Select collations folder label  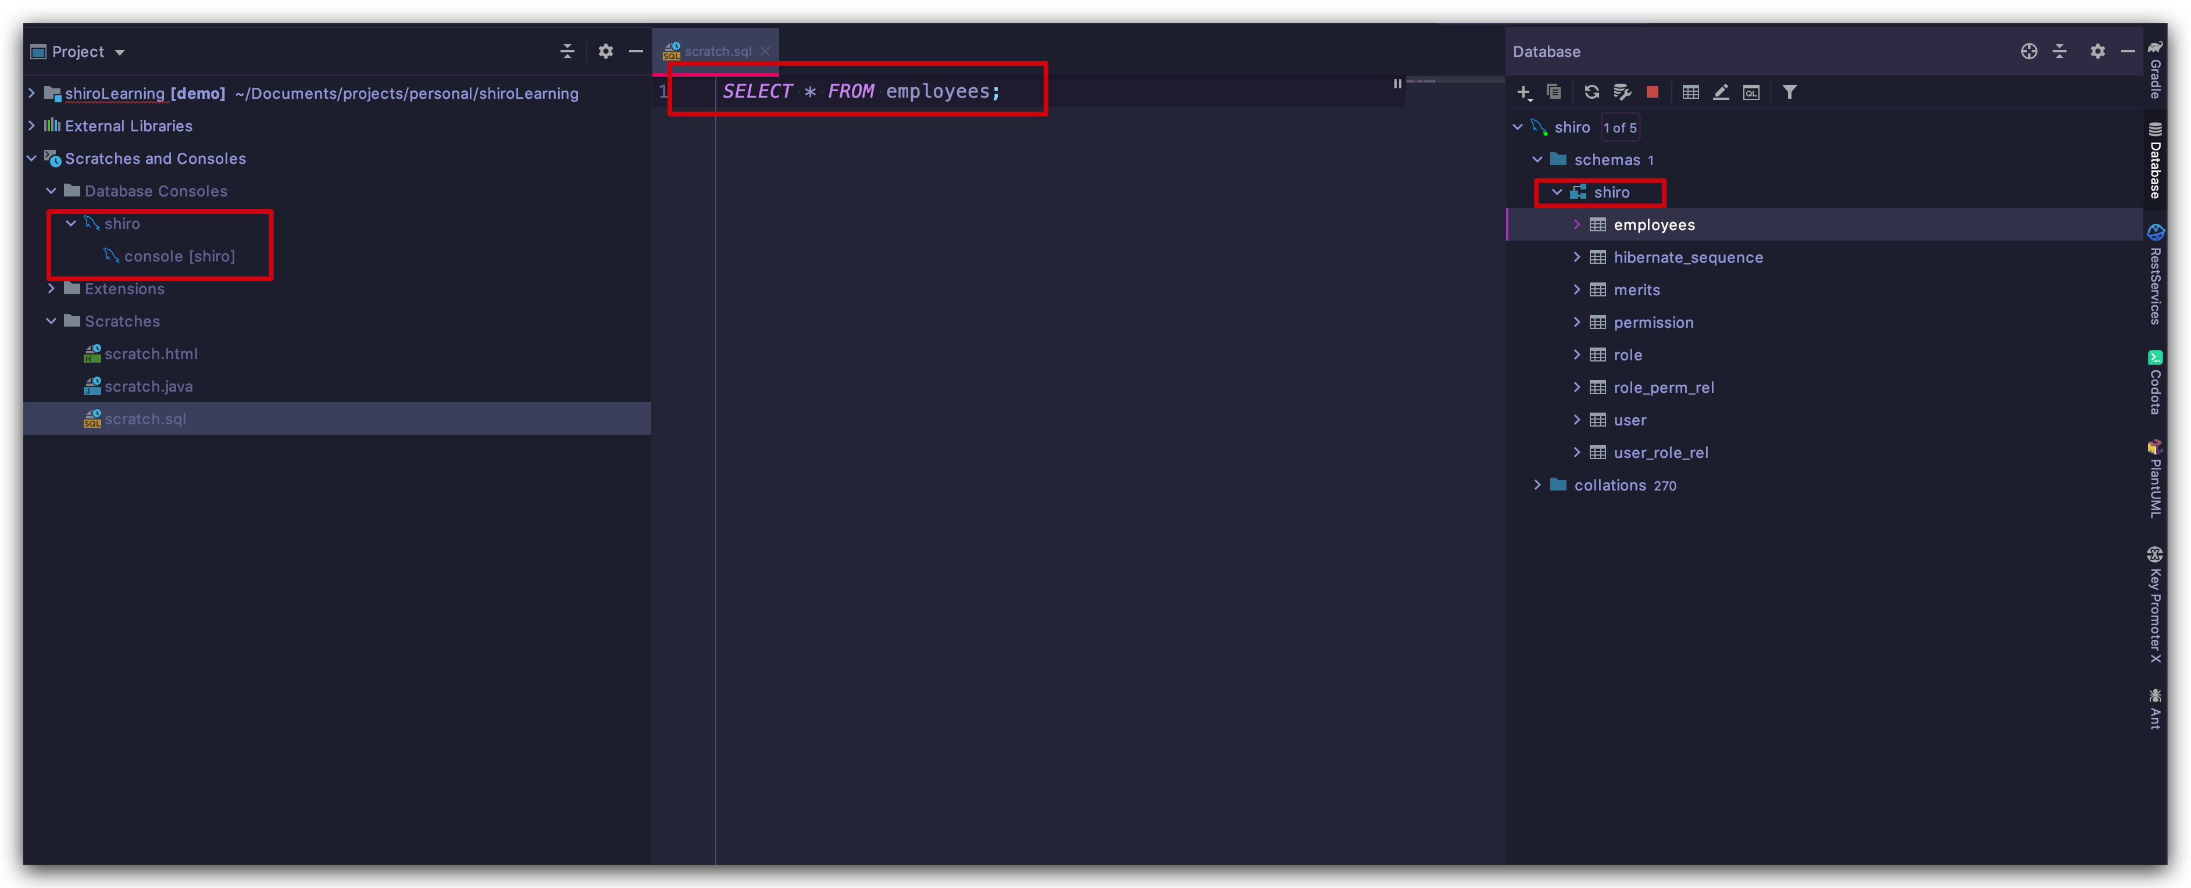1609,484
